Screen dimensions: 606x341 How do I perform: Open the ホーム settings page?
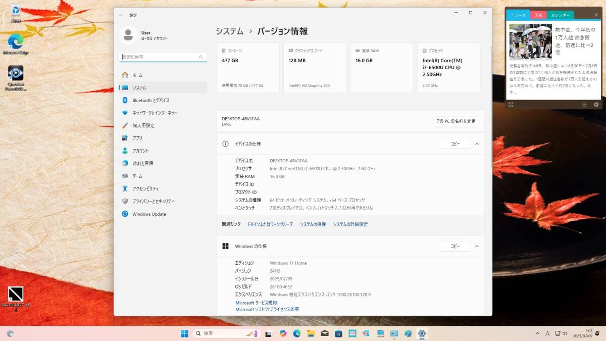pyautogui.click(x=163, y=75)
